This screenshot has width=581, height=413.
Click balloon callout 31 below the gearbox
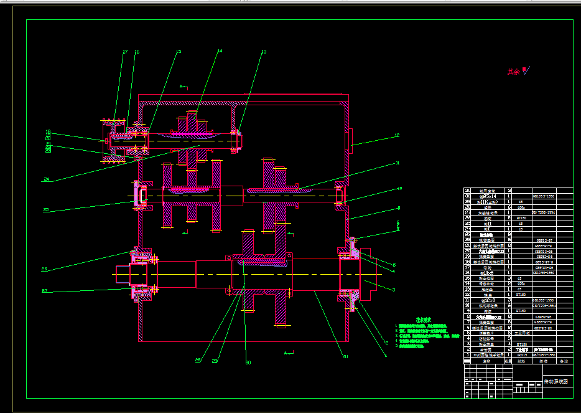tap(345, 357)
